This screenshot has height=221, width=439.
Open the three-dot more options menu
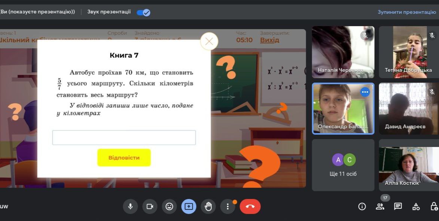tap(228, 206)
